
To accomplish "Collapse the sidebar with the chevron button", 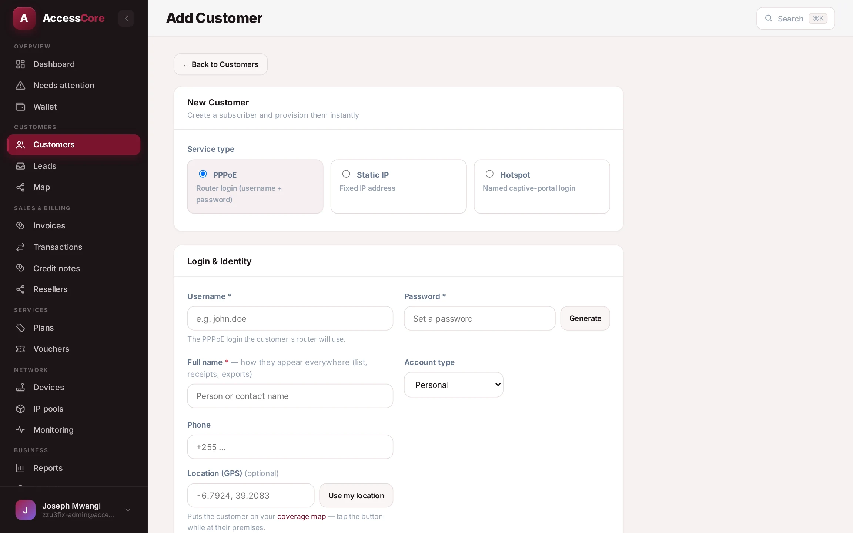I will pos(126,18).
